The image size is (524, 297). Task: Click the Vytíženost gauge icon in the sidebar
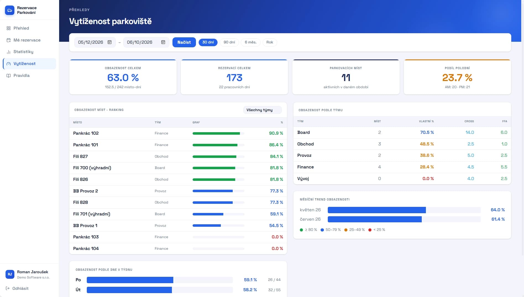(x=9, y=64)
